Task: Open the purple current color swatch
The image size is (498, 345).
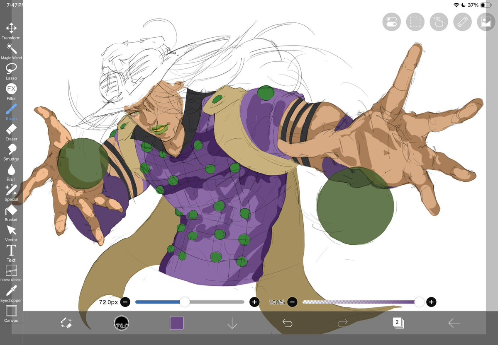Action: (x=177, y=323)
